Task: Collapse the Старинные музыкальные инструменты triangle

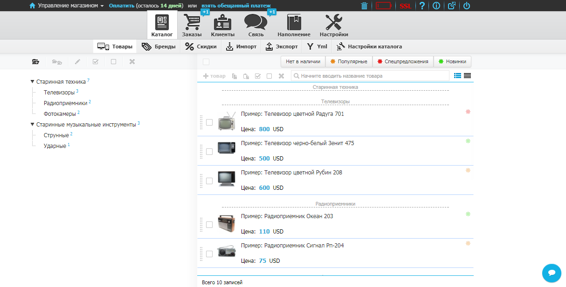Action: click(x=32, y=125)
